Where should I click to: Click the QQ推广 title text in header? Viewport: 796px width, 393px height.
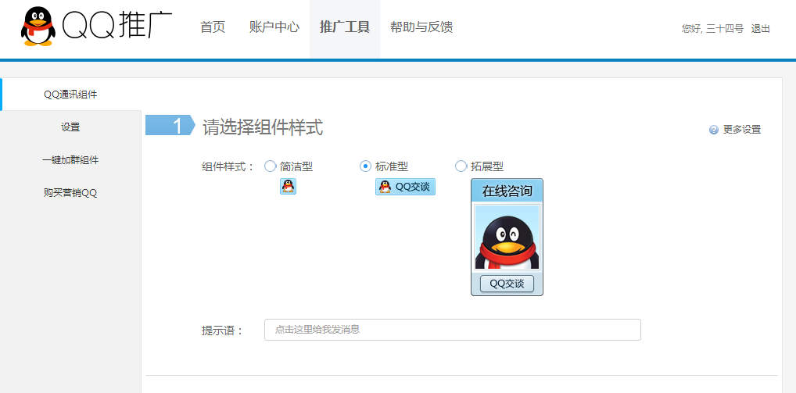(x=117, y=24)
